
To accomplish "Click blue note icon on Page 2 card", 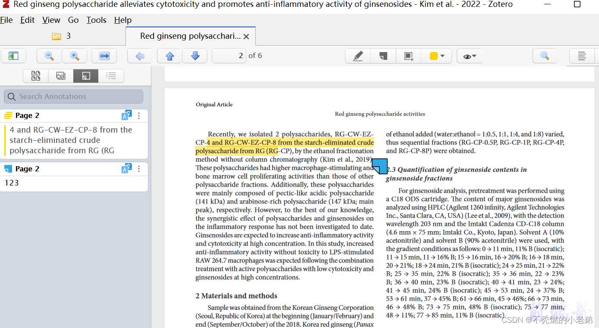I will (x=8, y=169).
